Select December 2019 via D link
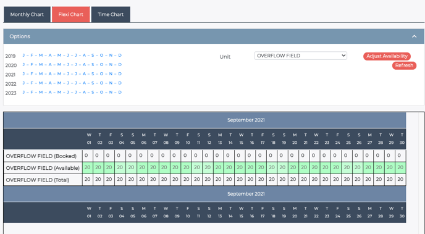425x234 pixels. pyautogui.click(x=120, y=55)
